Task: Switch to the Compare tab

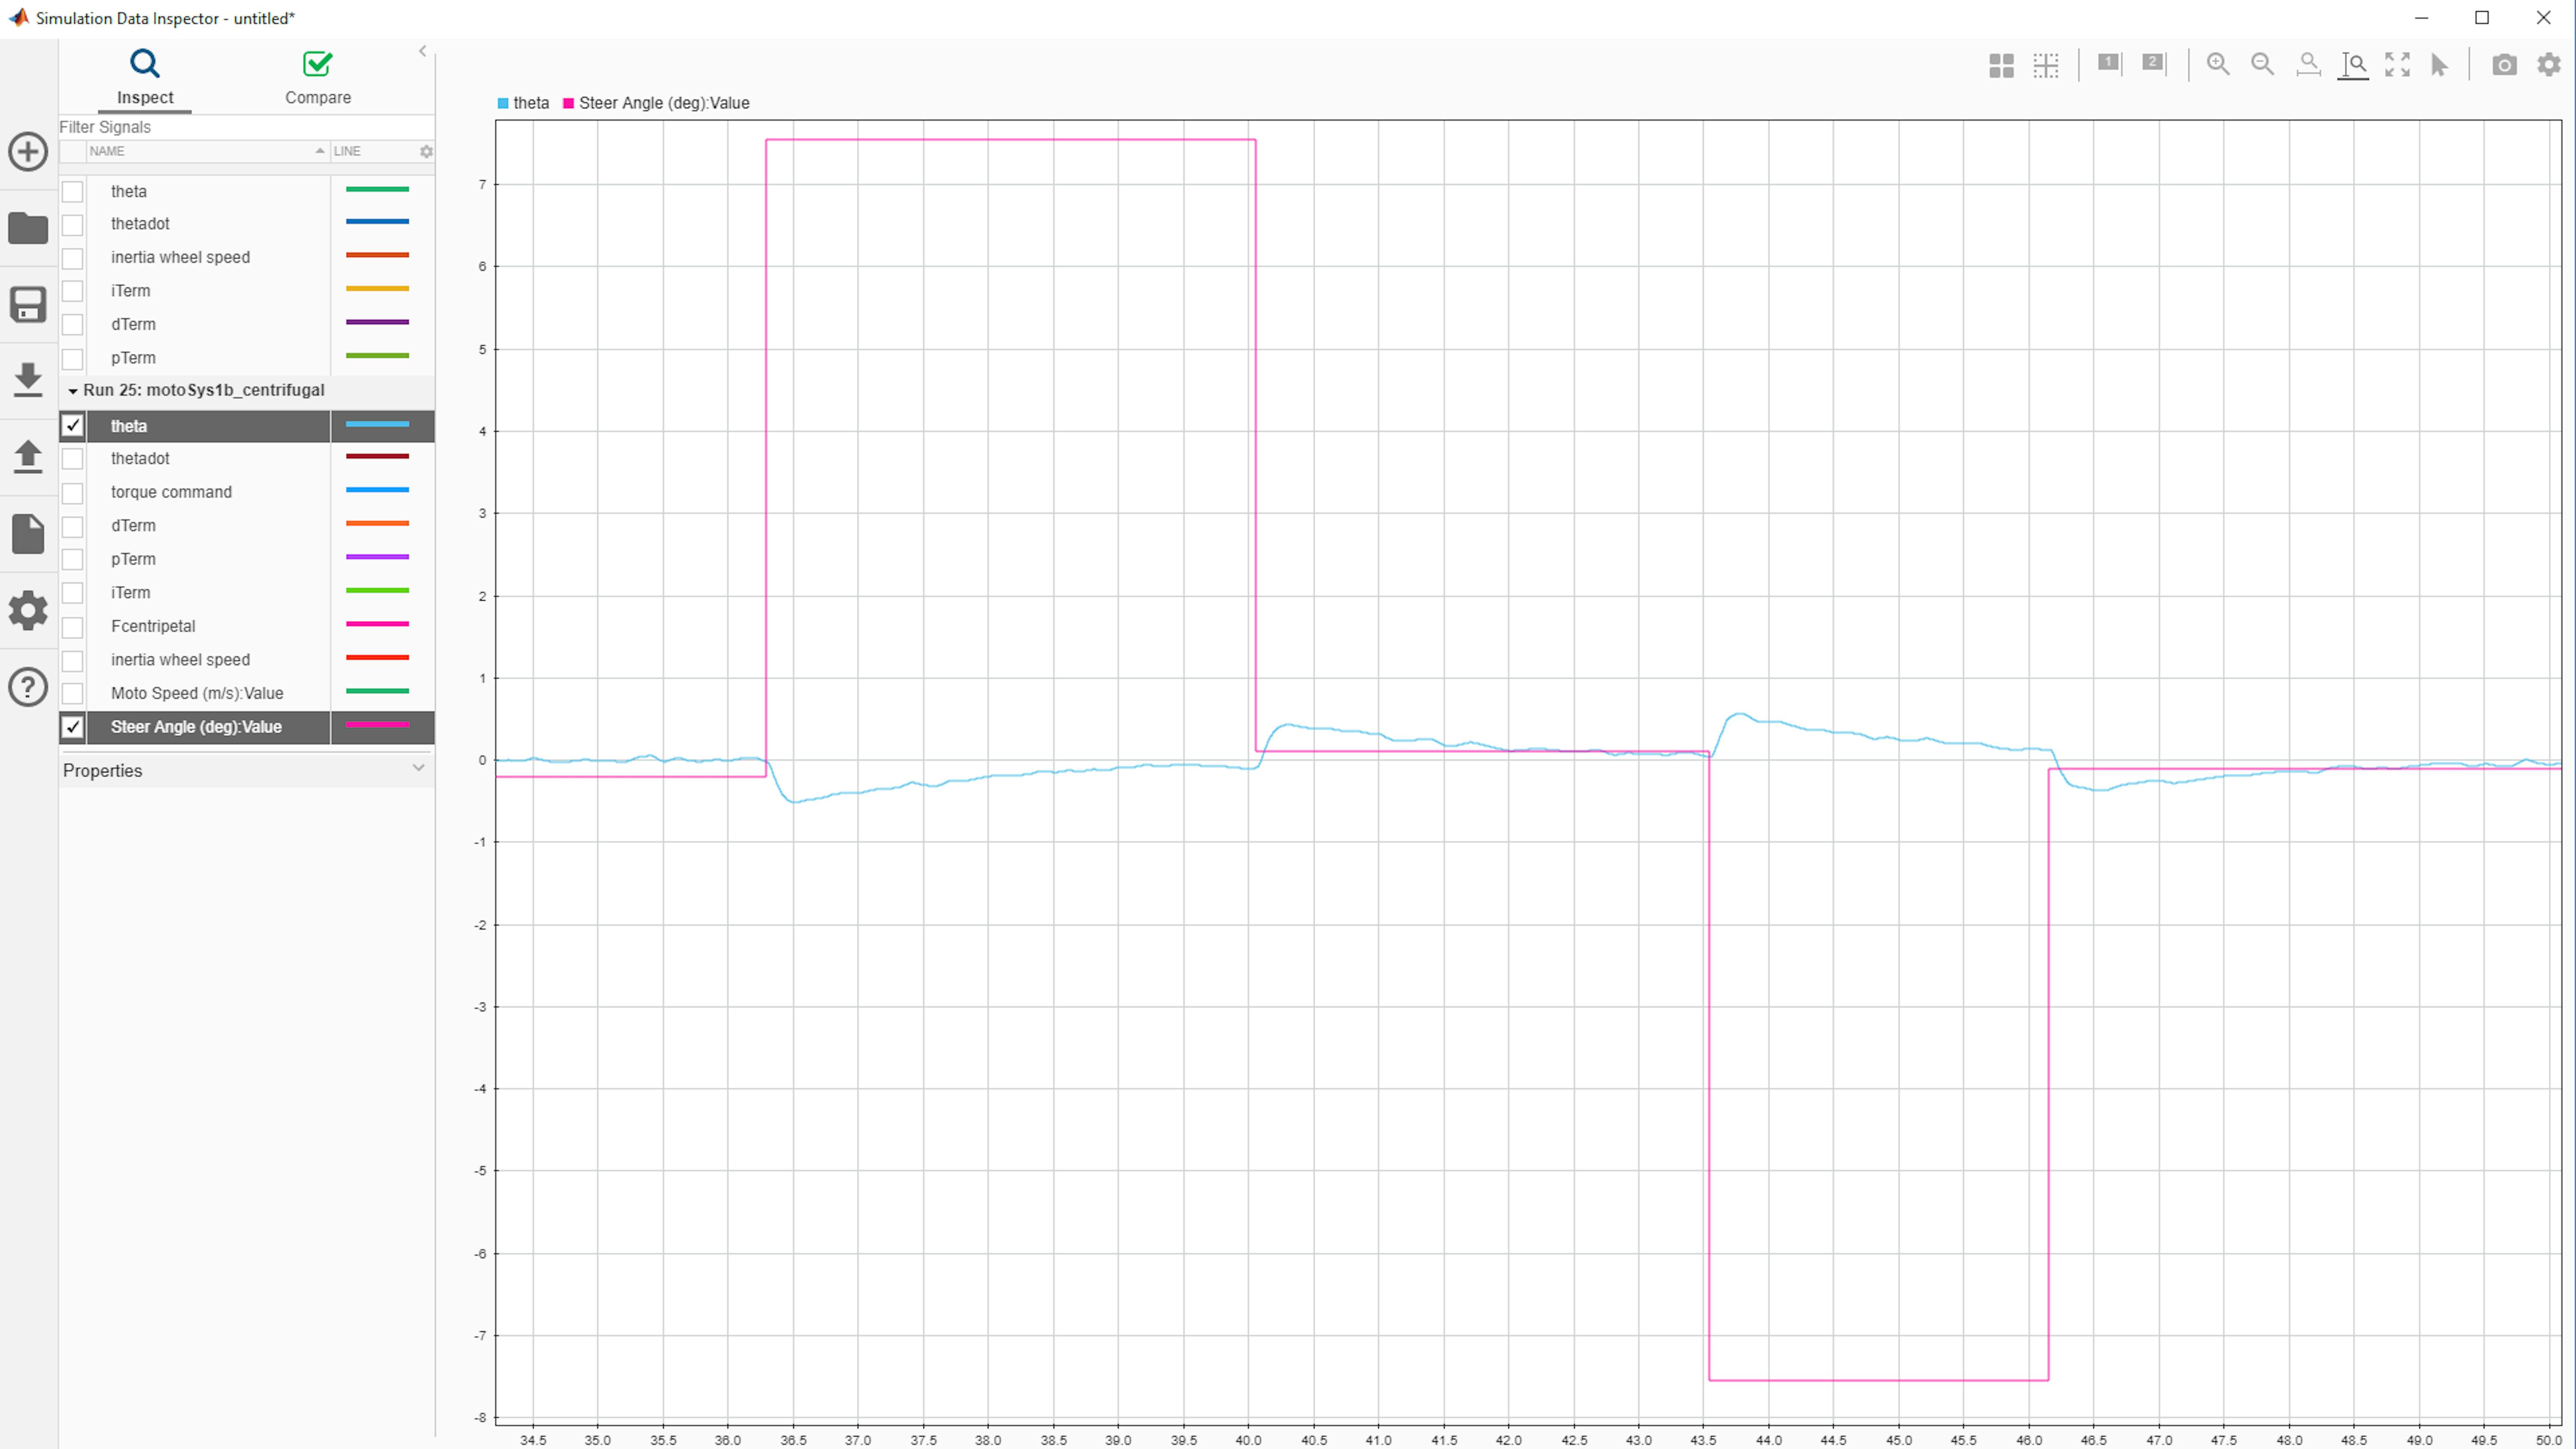Action: [x=318, y=78]
